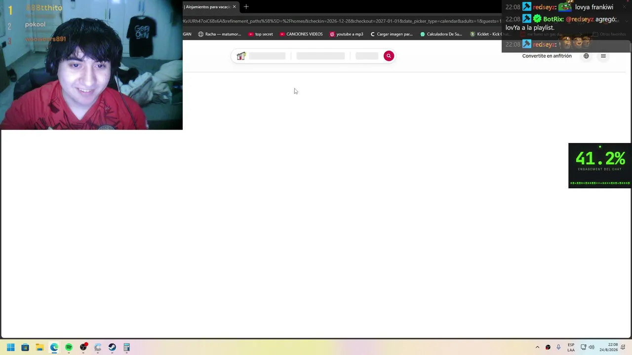Switch to Microsoft Edge in taskbar
The image size is (632, 355).
[x=54, y=348]
